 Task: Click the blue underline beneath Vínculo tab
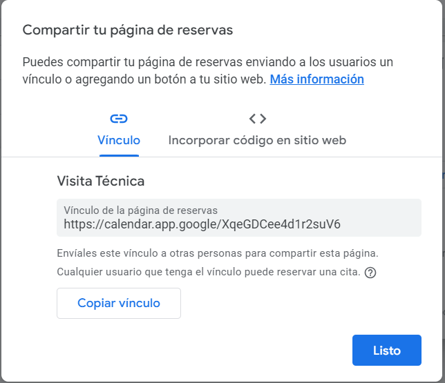[x=119, y=155]
